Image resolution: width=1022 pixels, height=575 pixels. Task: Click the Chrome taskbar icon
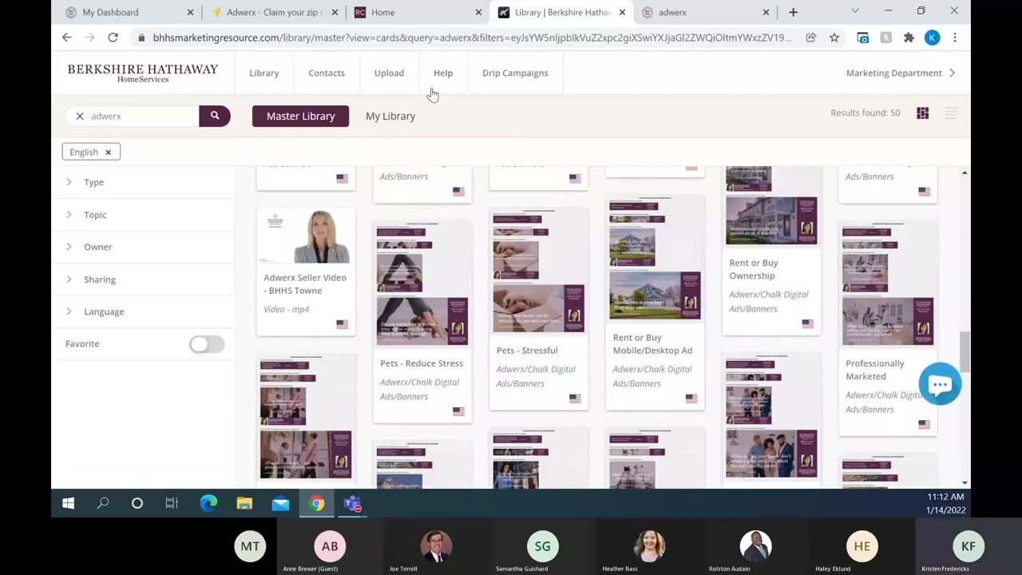(317, 504)
